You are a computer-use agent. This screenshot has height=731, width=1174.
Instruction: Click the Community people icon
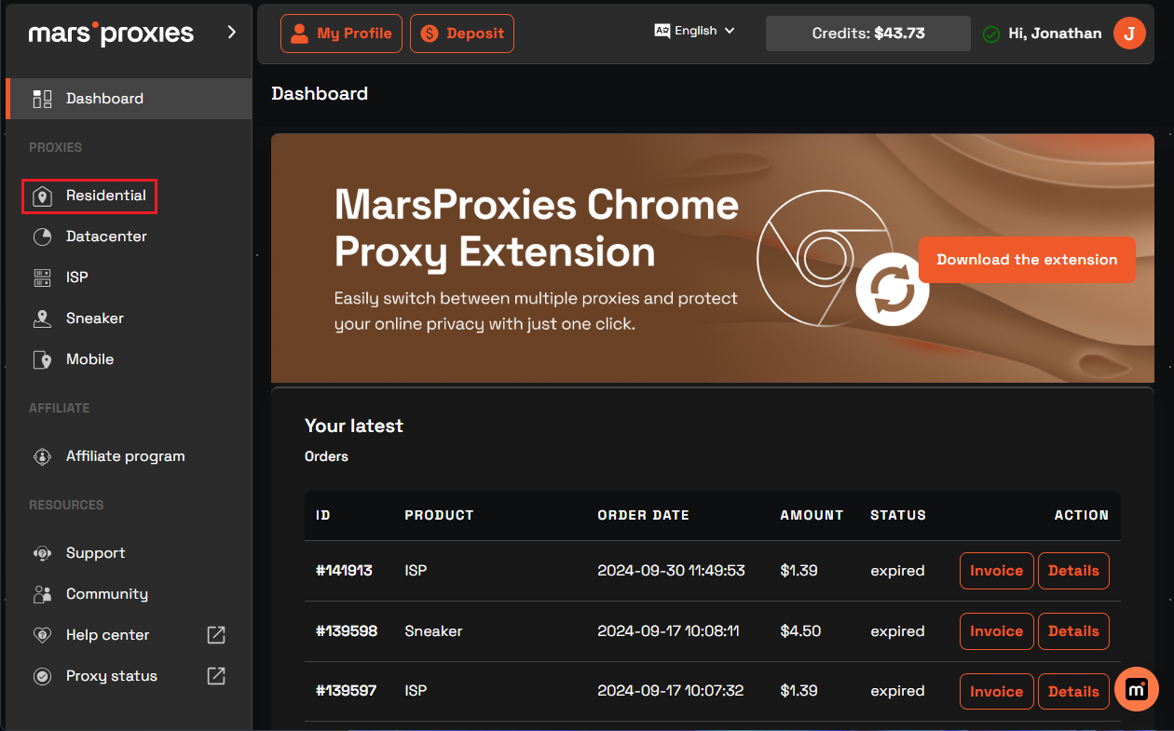(x=42, y=594)
